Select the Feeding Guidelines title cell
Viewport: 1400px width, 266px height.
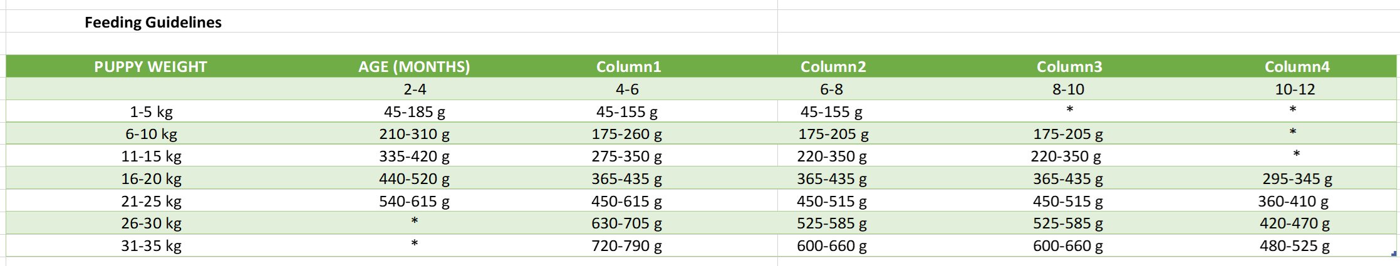[153, 23]
